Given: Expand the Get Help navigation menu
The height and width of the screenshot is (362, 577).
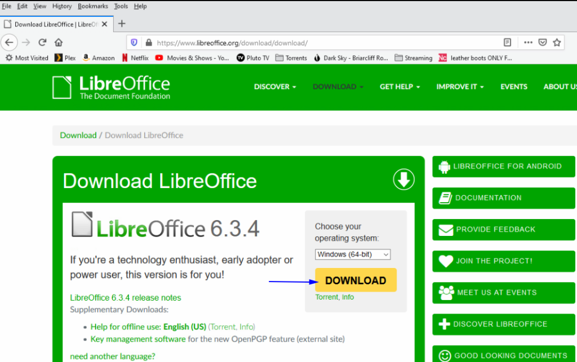Looking at the screenshot, I should 400,87.
